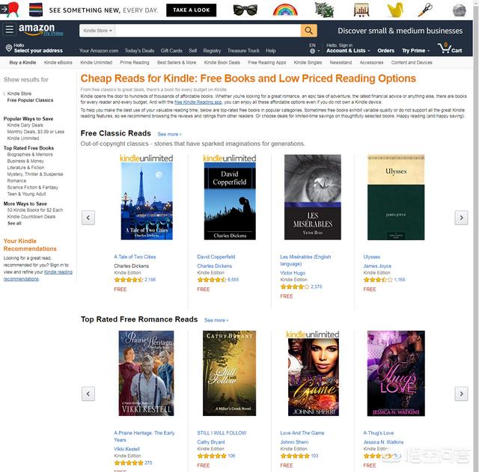
Task: Click the sunglasses icon in top banner
Action: [x=245, y=10]
